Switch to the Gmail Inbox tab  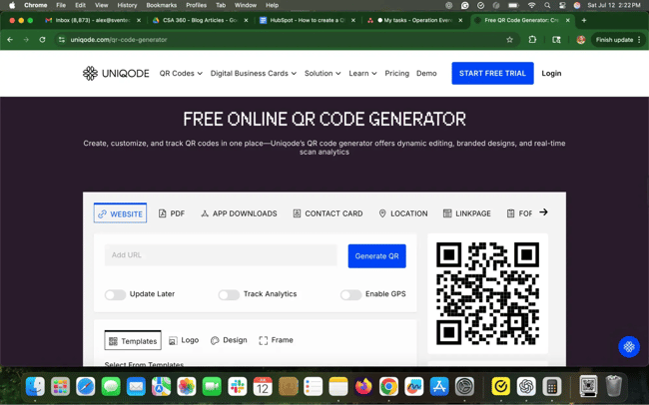93,20
